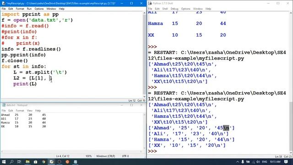This screenshot has height=165, width=293.
Task: Click the Python Shell title bar icon
Action: pyautogui.click(x=150, y=3)
